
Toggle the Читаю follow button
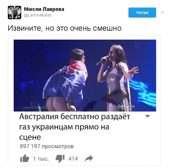pyautogui.click(x=142, y=13)
